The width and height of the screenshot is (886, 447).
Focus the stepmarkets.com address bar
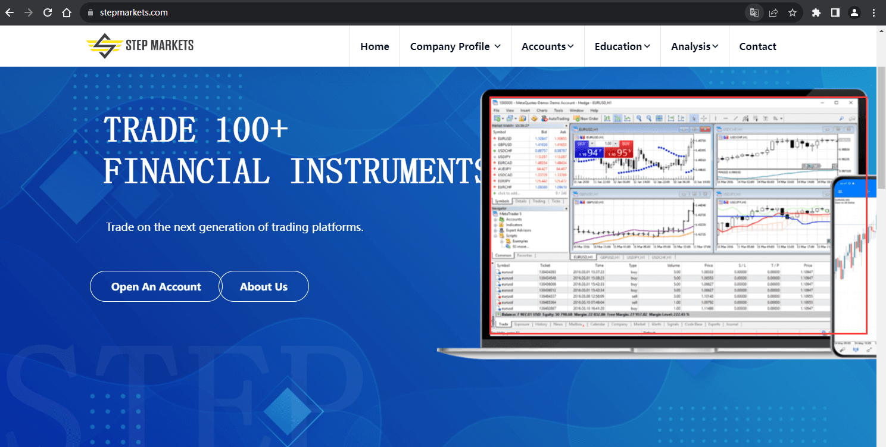(x=411, y=12)
